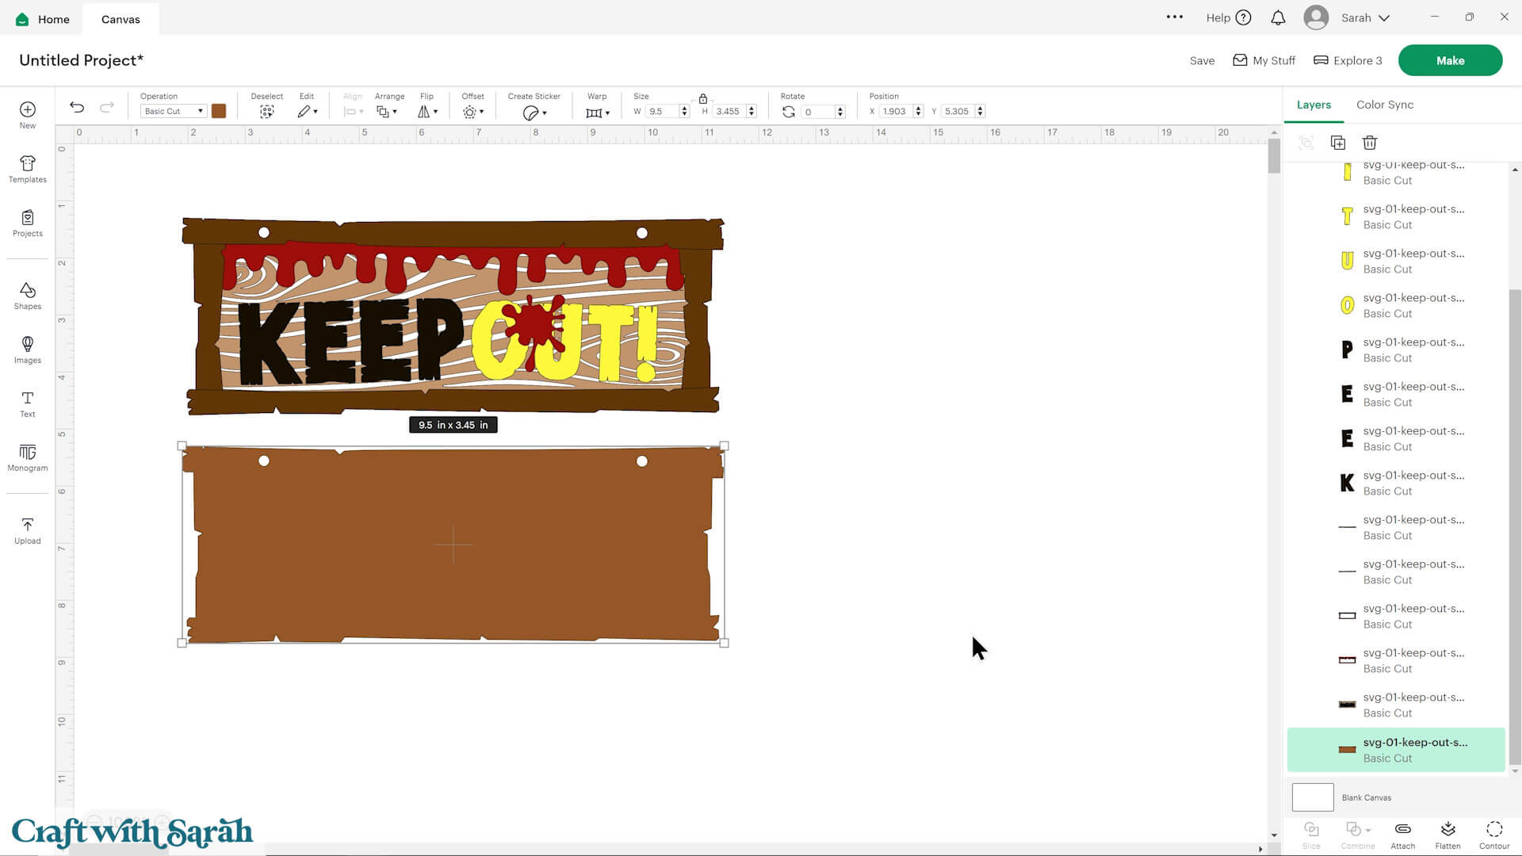1522x856 pixels.
Task: Click the Deselect toolbar icon
Action: pos(266,112)
